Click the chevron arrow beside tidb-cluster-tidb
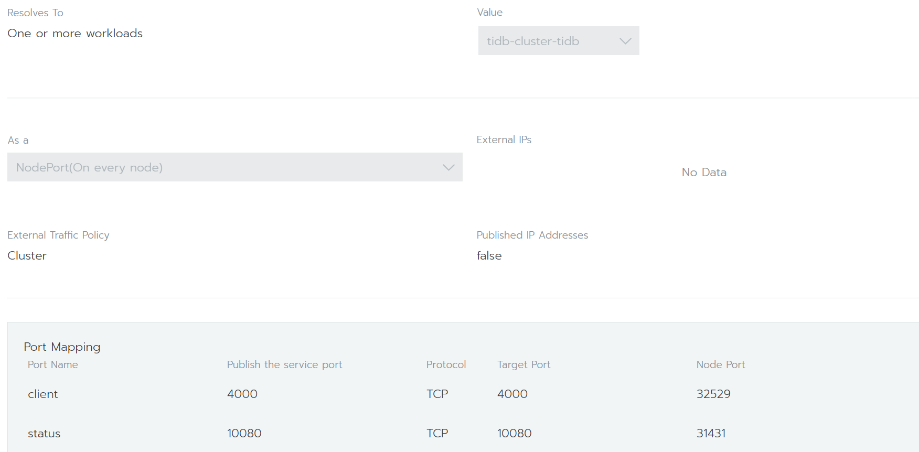 [625, 41]
